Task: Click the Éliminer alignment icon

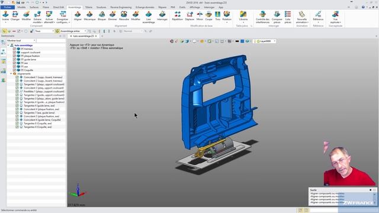Action: [x=113, y=14]
